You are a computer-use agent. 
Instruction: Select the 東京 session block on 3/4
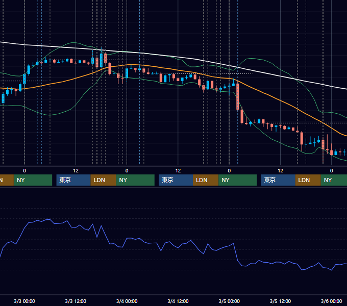coord(176,180)
